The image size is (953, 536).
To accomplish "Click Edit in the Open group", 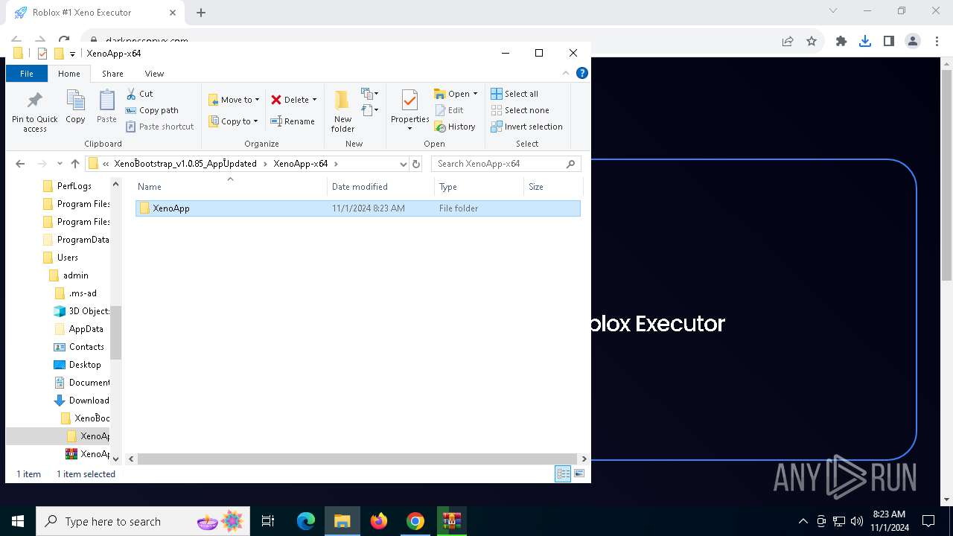I will pyautogui.click(x=449, y=110).
